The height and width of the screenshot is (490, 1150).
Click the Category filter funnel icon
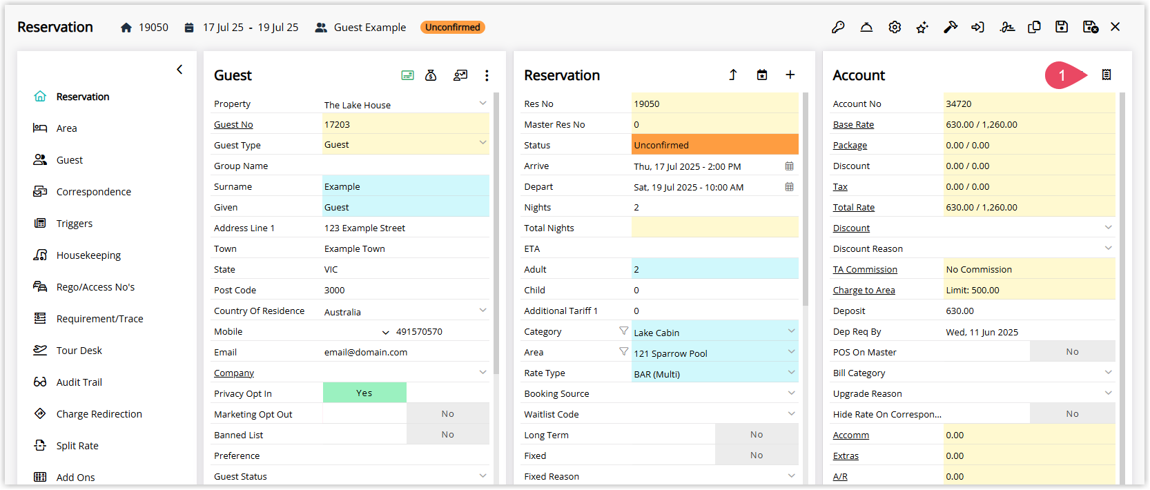click(624, 331)
